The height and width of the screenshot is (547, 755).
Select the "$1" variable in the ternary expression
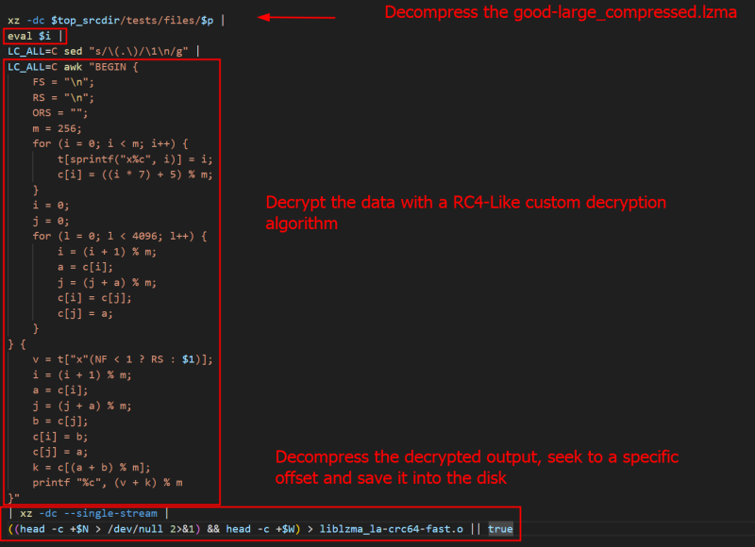click(x=189, y=358)
